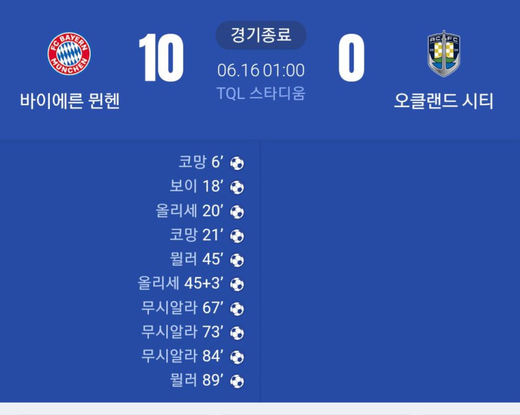Click the match date 06.16 01:00

(x=261, y=70)
